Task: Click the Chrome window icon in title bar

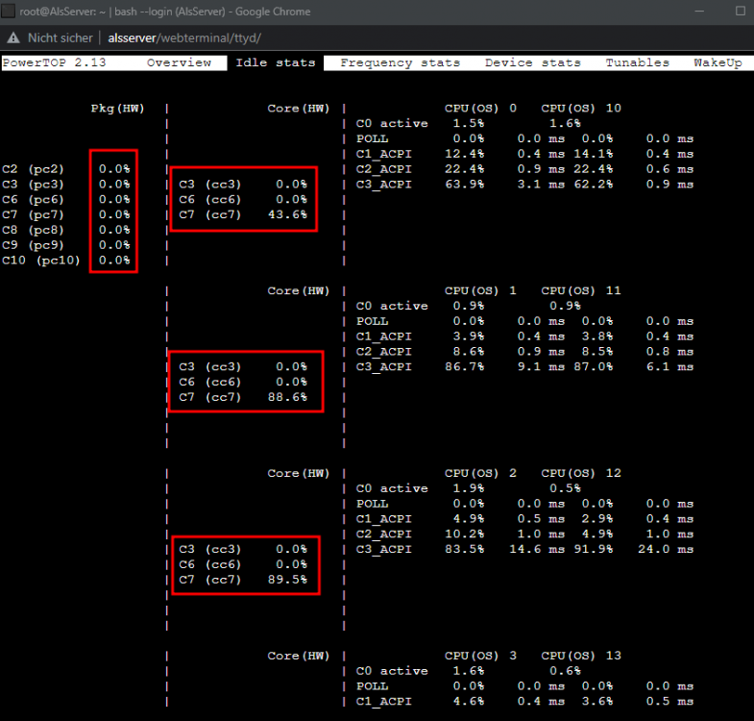Action: tap(8, 12)
